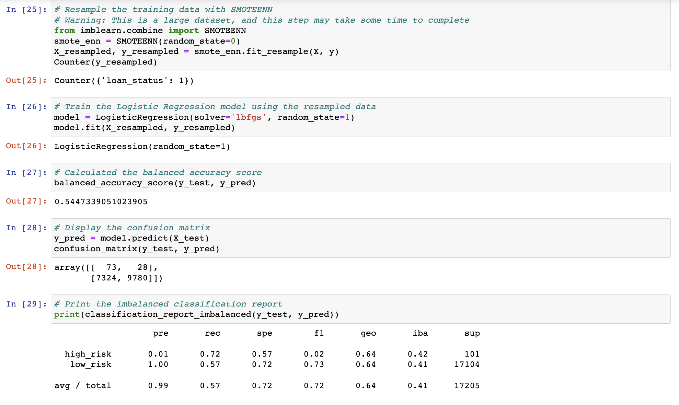Screen dimensions: 679x405
Task: Click the In [26] cell prompt
Action: click(26, 107)
